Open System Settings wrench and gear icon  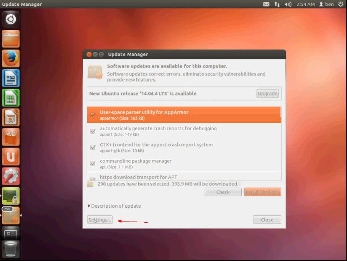[x=11, y=176]
